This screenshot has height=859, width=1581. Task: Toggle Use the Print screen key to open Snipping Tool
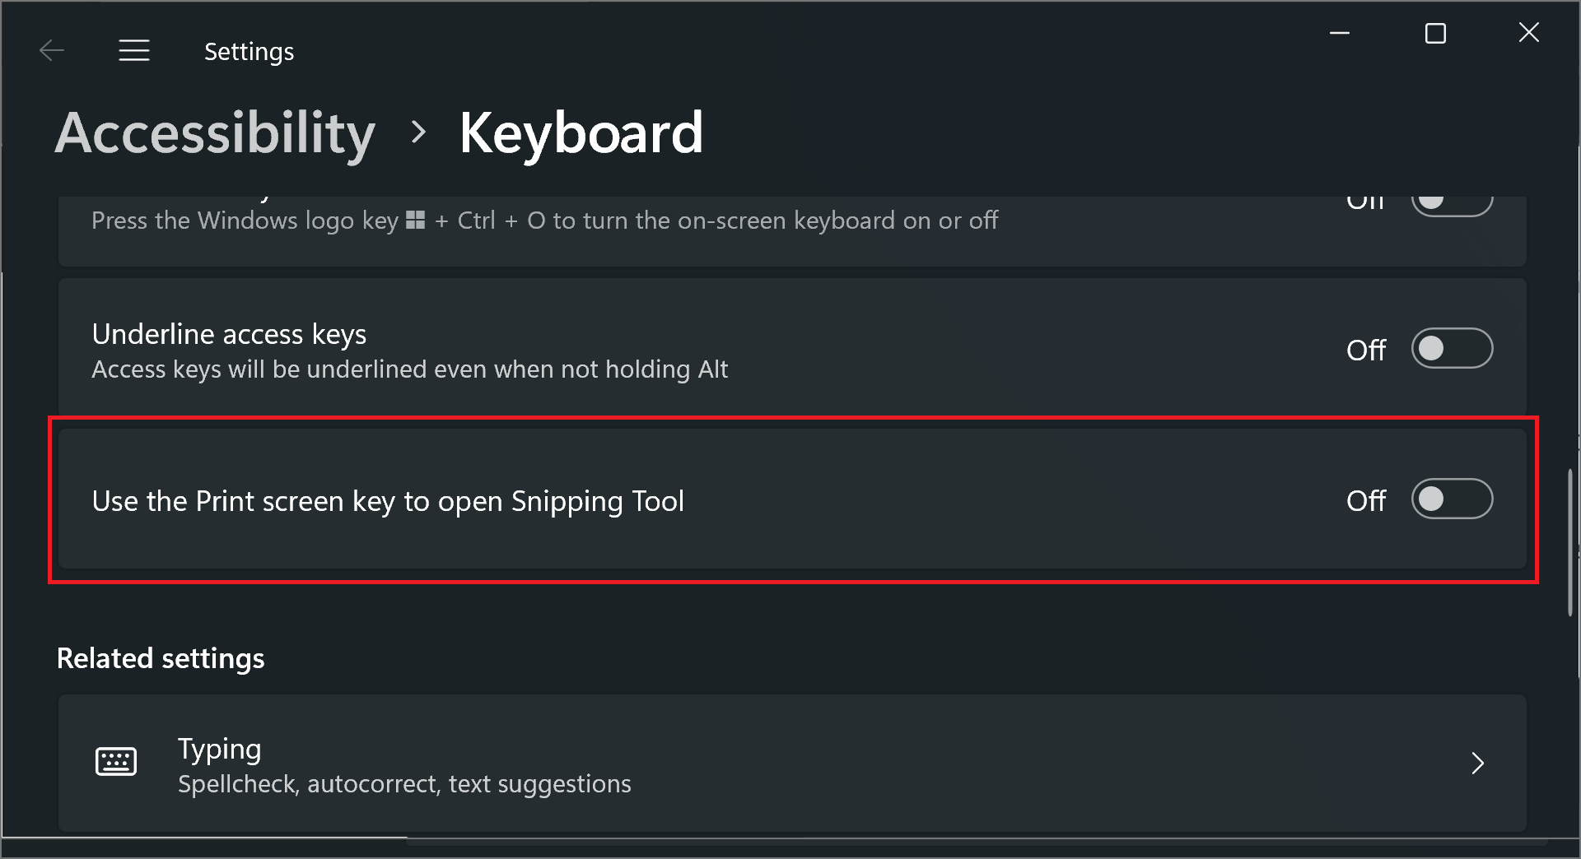tap(1452, 499)
